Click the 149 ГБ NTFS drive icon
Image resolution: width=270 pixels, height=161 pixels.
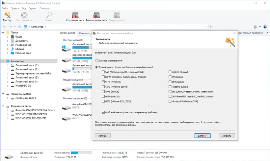[x=66, y=48]
